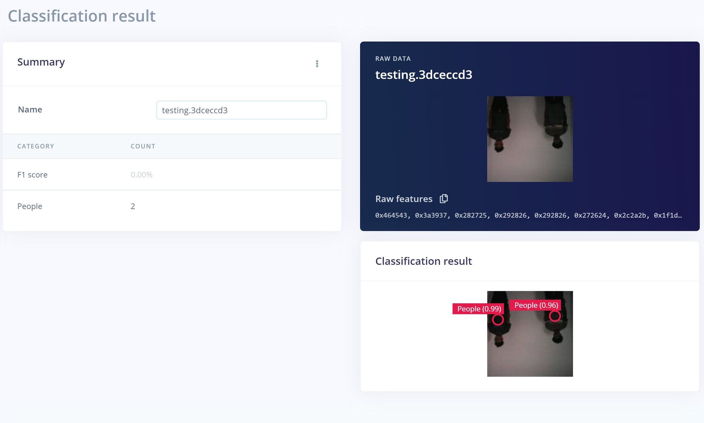Select the People count row
The image size is (704, 423).
[x=172, y=206]
